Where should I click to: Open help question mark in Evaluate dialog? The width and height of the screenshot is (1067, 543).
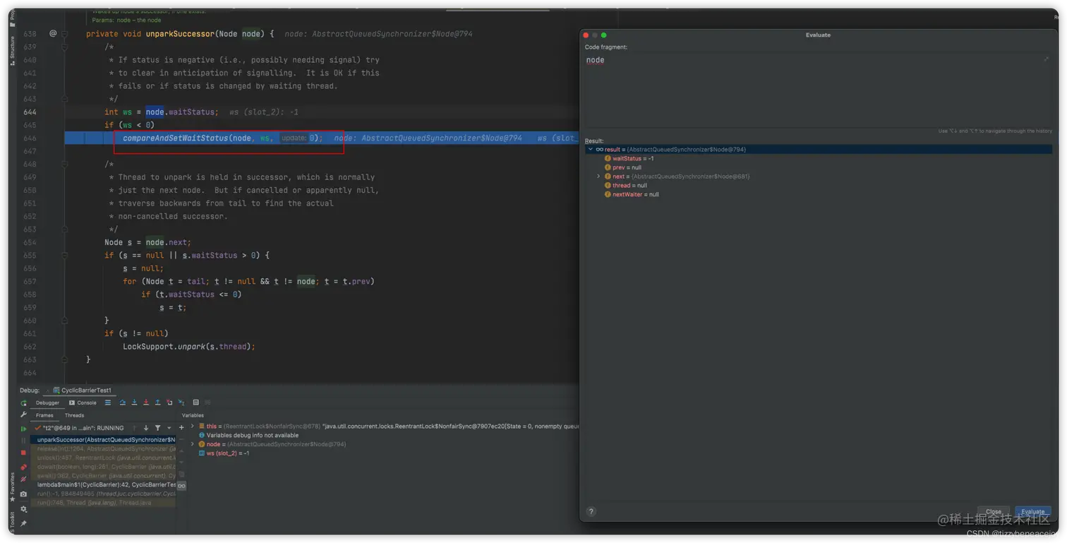pyautogui.click(x=591, y=512)
